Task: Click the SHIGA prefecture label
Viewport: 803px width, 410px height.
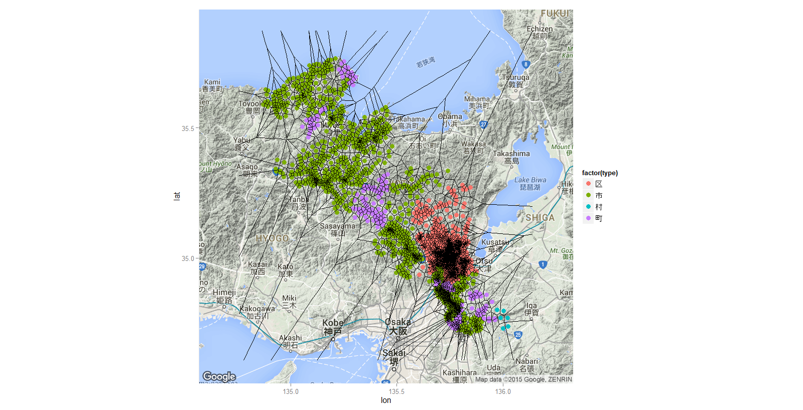Action: click(540, 218)
